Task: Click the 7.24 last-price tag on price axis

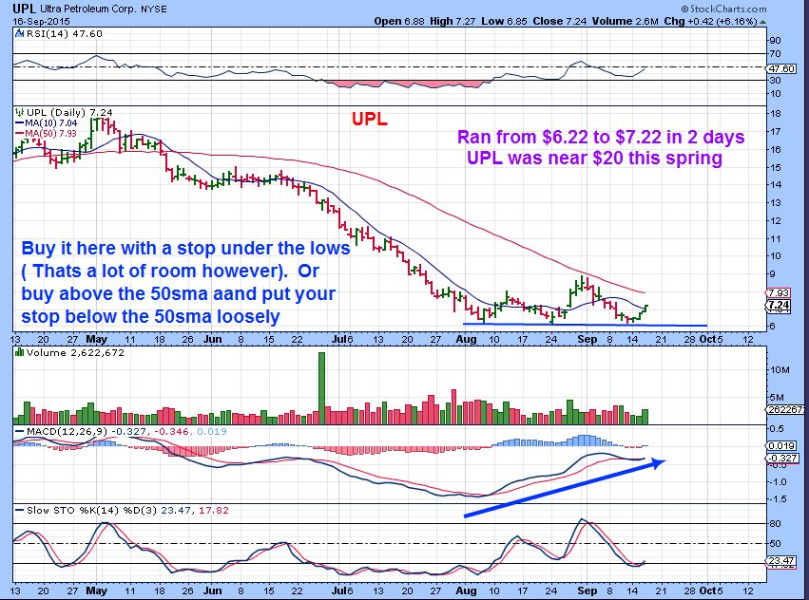Action: point(779,305)
